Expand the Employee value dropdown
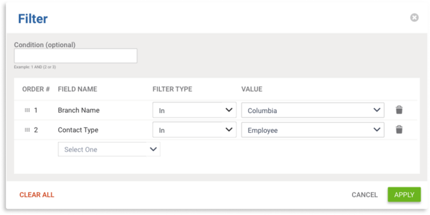This screenshot has width=430, height=215. tap(313, 130)
